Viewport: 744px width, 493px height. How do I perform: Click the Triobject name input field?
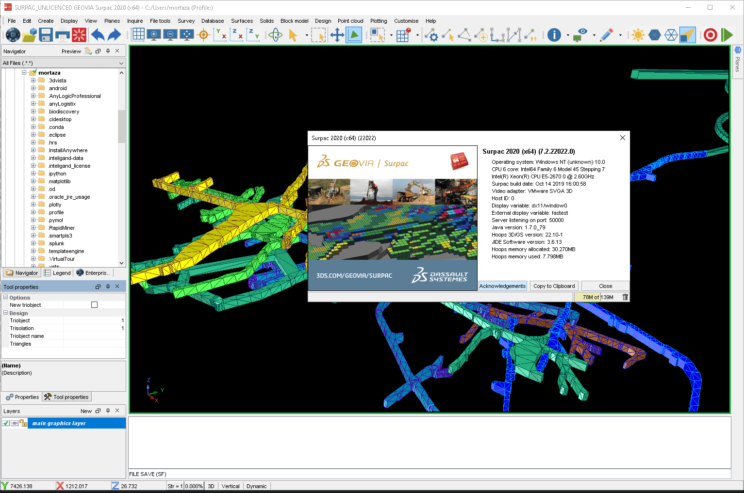point(94,336)
